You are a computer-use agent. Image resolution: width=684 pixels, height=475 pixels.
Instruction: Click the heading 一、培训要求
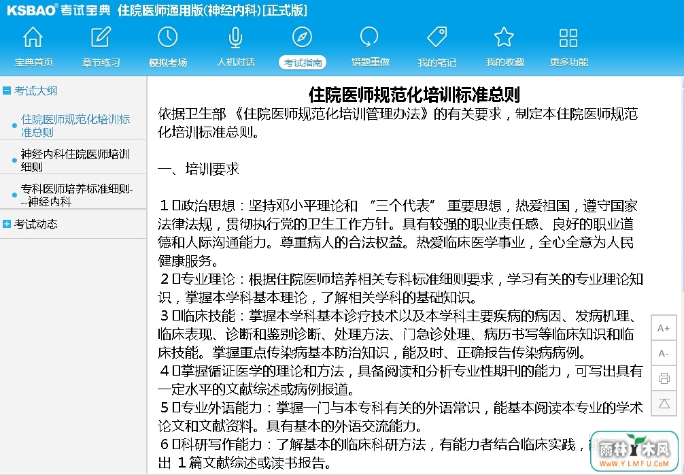pyautogui.click(x=199, y=169)
